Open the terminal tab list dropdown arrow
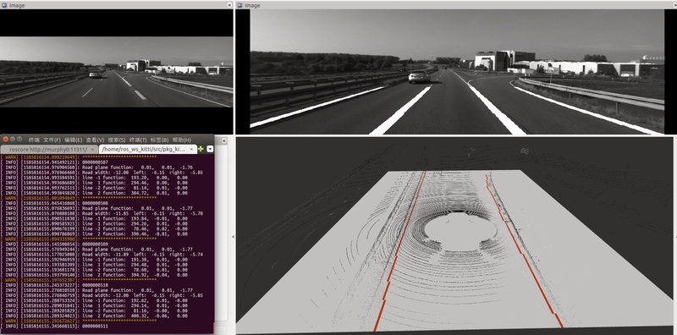This screenshot has width=677, height=335. [210, 149]
